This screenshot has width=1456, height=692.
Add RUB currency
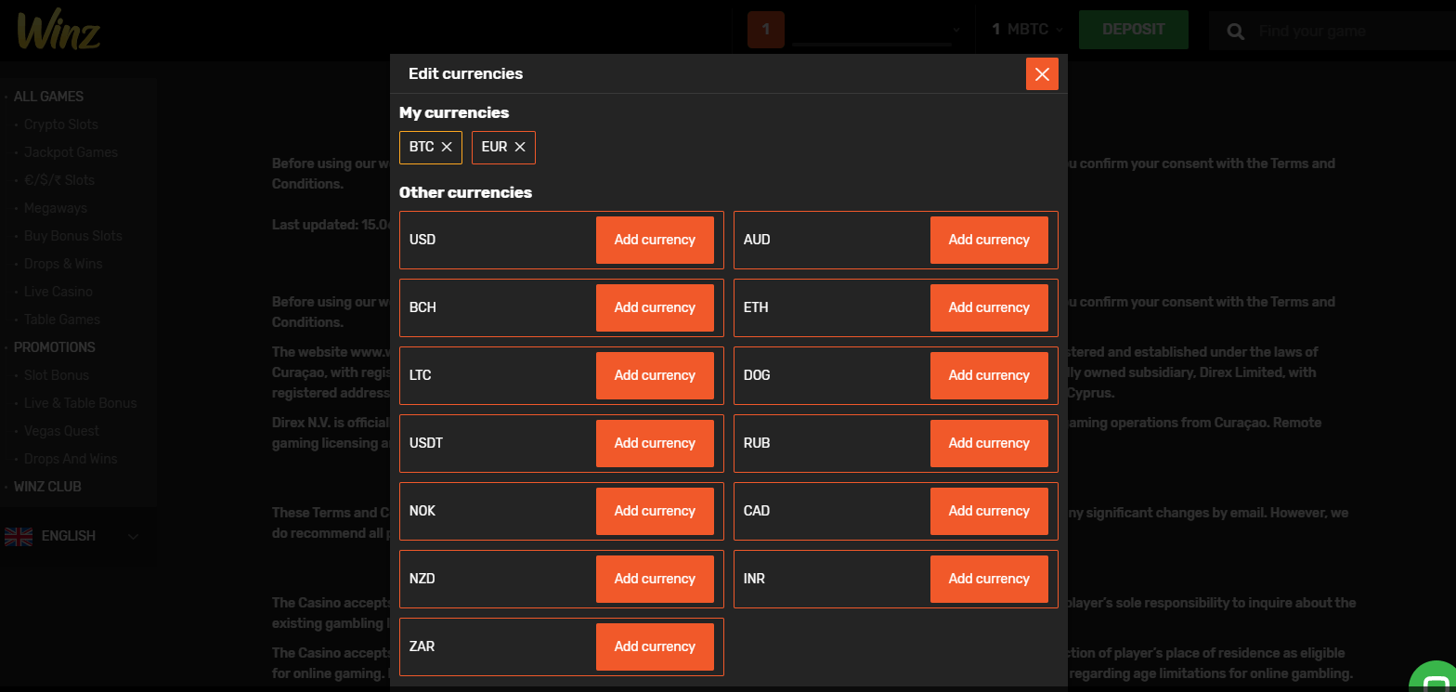[x=989, y=443]
